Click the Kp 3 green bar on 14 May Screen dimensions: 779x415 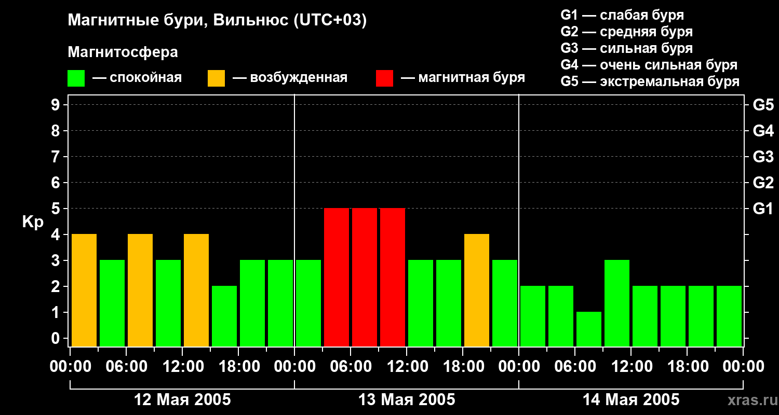pyautogui.click(x=617, y=303)
